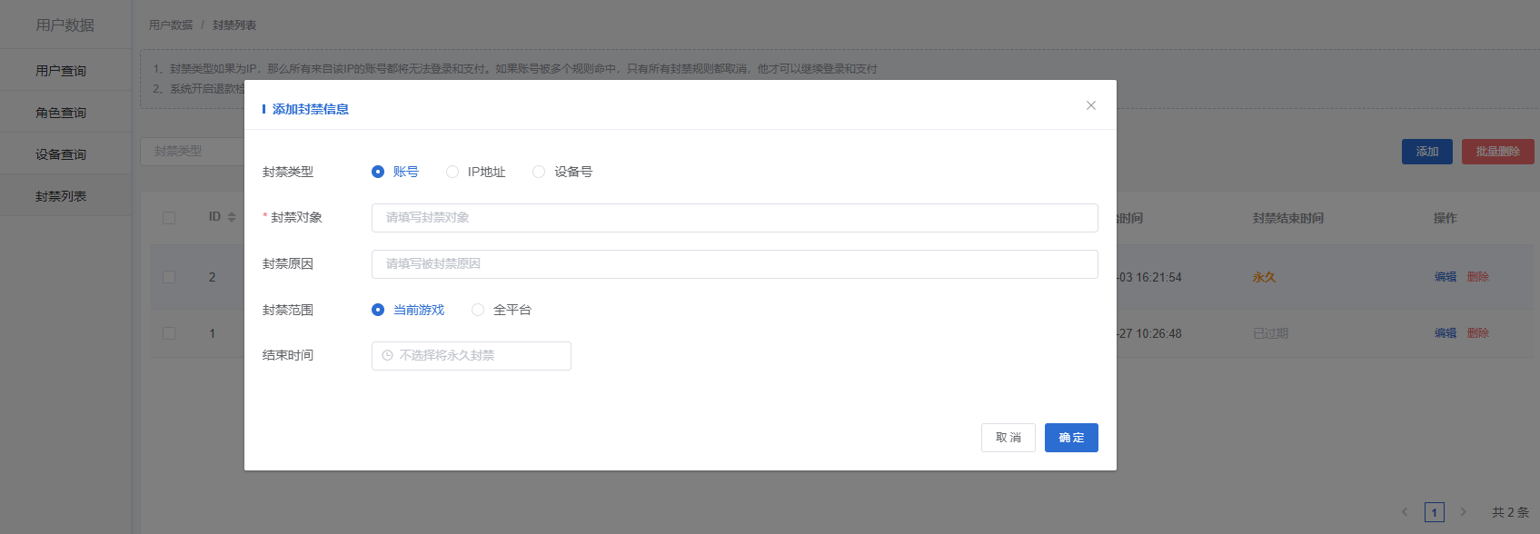1540x534 pixels.
Task: Click the 封禁结束时间 column header
Action: 1288,218
